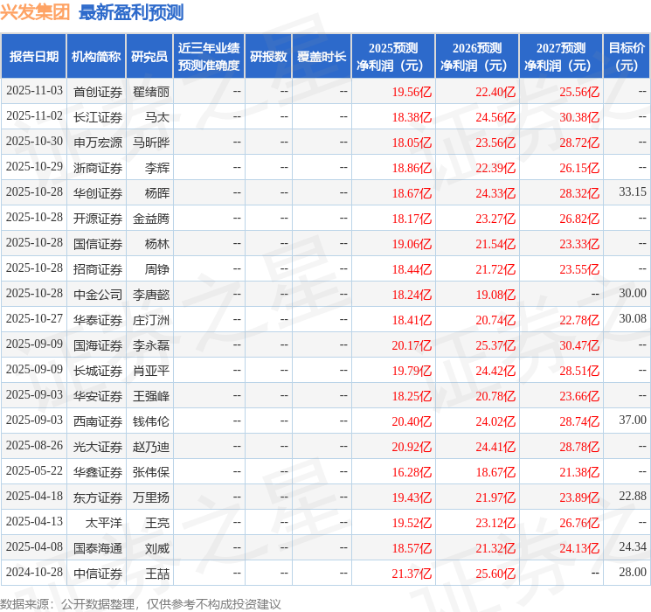Viewport: 651px width, 612px height.
Task: Click 19.06亿 in the 国信证券 row
Action: click(x=412, y=244)
